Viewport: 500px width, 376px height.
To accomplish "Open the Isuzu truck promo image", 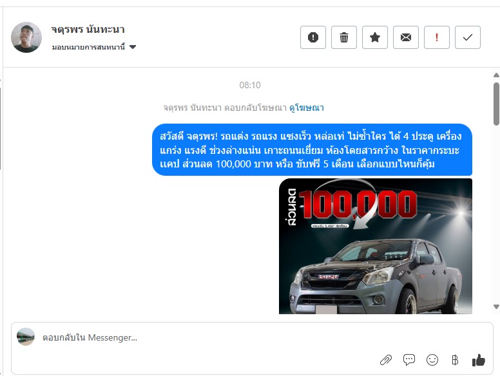I will 376,246.
